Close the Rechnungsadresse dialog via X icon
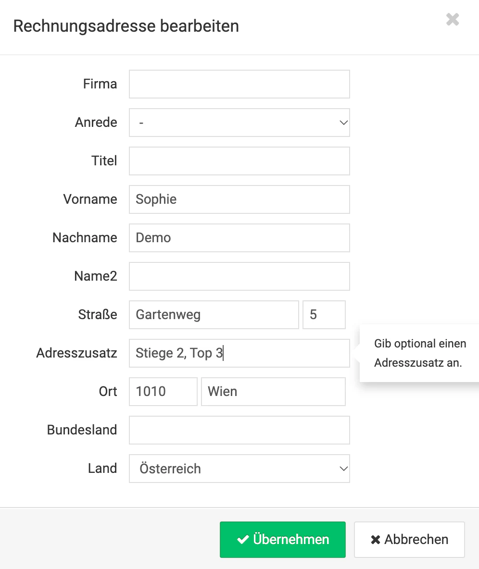 coord(453,19)
